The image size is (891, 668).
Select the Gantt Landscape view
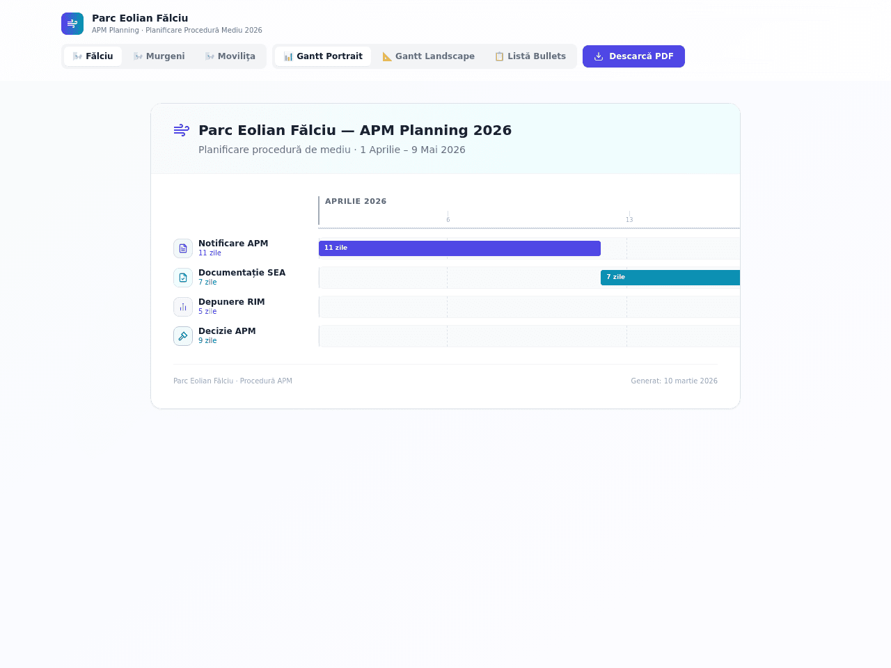[x=428, y=56]
